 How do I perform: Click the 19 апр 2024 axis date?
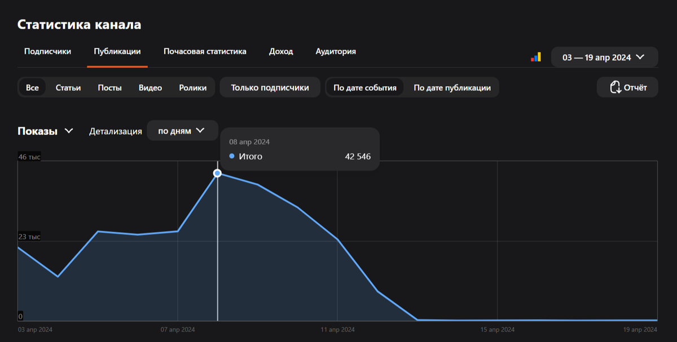pyautogui.click(x=640, y=330)
